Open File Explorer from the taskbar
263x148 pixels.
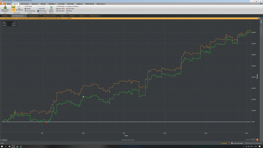point(9,146)
